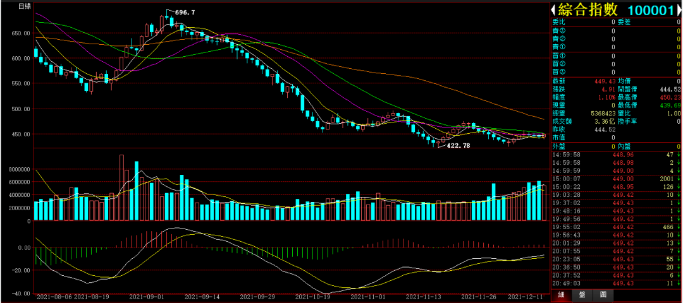Select the tick row timed 20:49:03
This screenshot has height=303, width=683.
(x=617, y=283)
